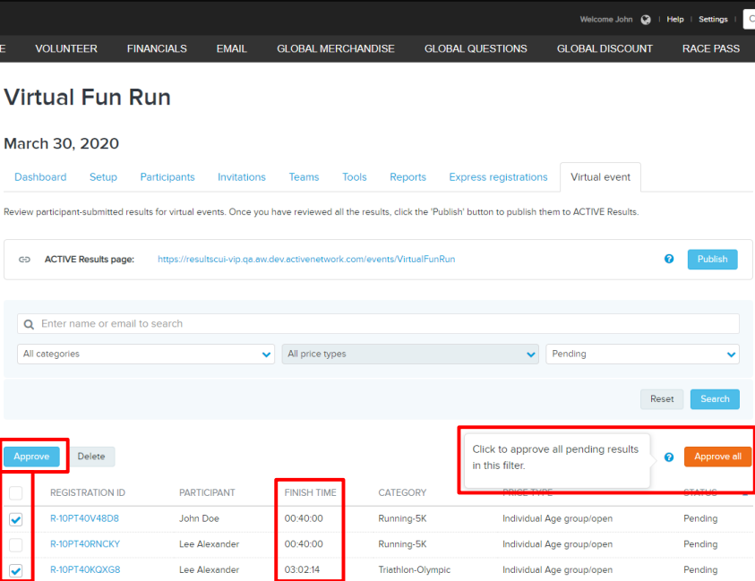755x581 pixels.
Task: Click the globe icon beside Welcome John
Action: point(646,20)
